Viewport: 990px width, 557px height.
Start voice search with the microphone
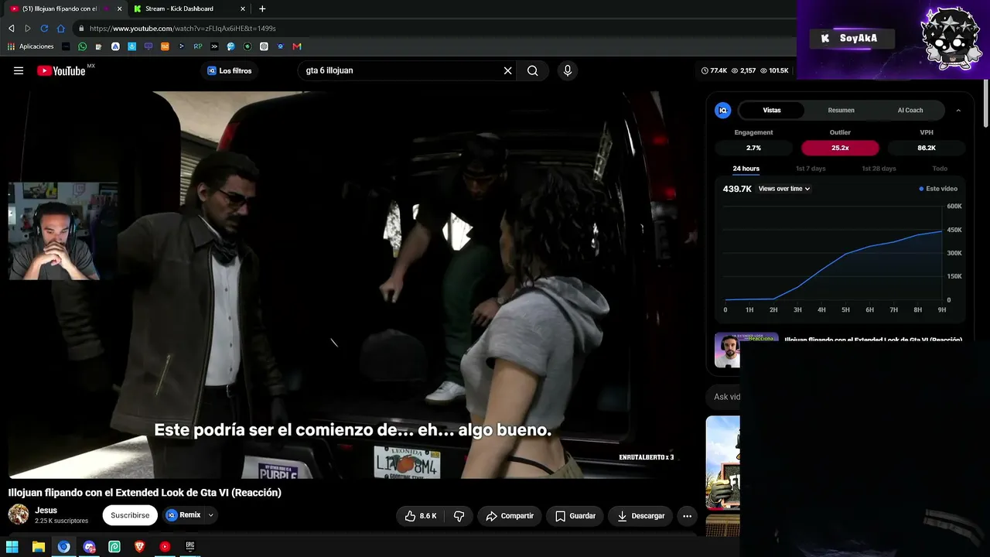(568, 70)
